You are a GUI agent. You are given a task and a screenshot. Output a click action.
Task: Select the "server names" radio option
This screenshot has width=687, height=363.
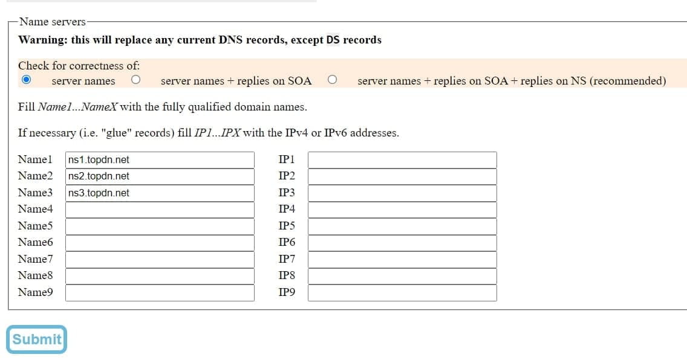click(26, 80)
